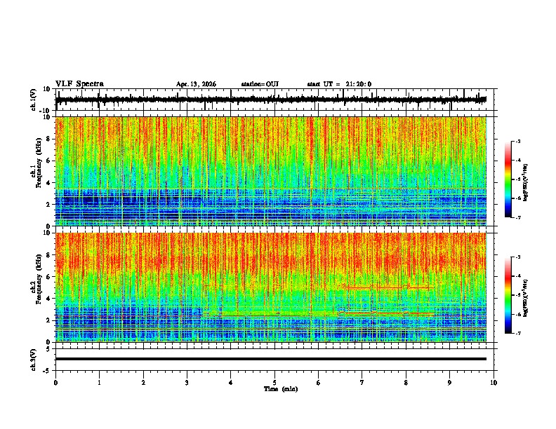This screenshot has width=556, height=429.
Task: Click the ch.2 "Frequency (kHz)" axis label
Action: click(39, 278)
